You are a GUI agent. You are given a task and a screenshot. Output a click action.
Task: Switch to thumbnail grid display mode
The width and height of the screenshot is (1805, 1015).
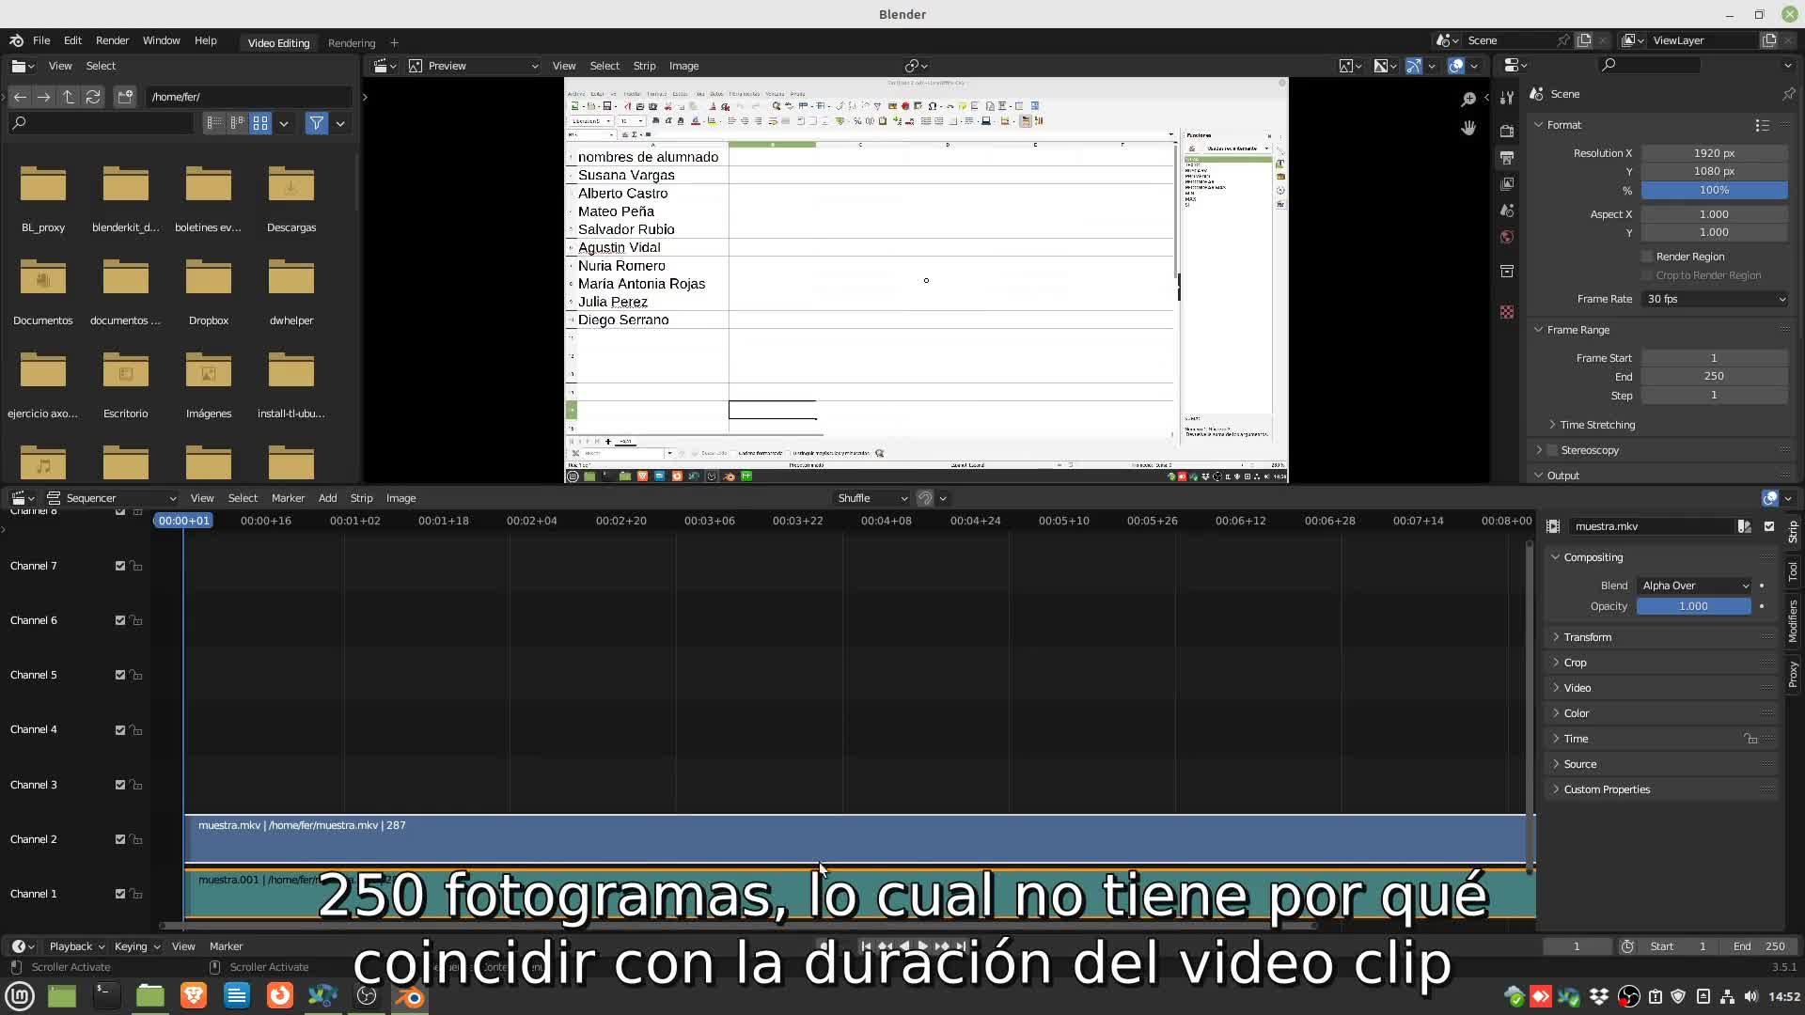(260, 123)
